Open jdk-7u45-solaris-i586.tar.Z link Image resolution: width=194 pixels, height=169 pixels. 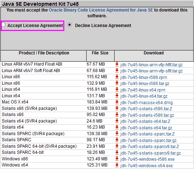pos(146,109)
